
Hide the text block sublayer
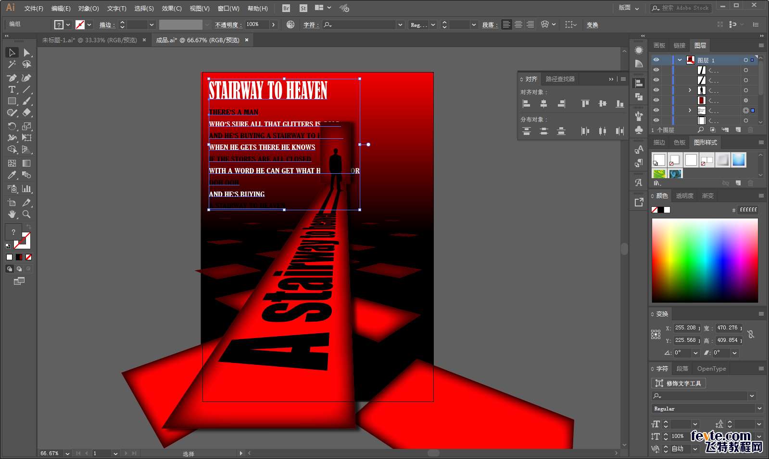click(656, 110)
